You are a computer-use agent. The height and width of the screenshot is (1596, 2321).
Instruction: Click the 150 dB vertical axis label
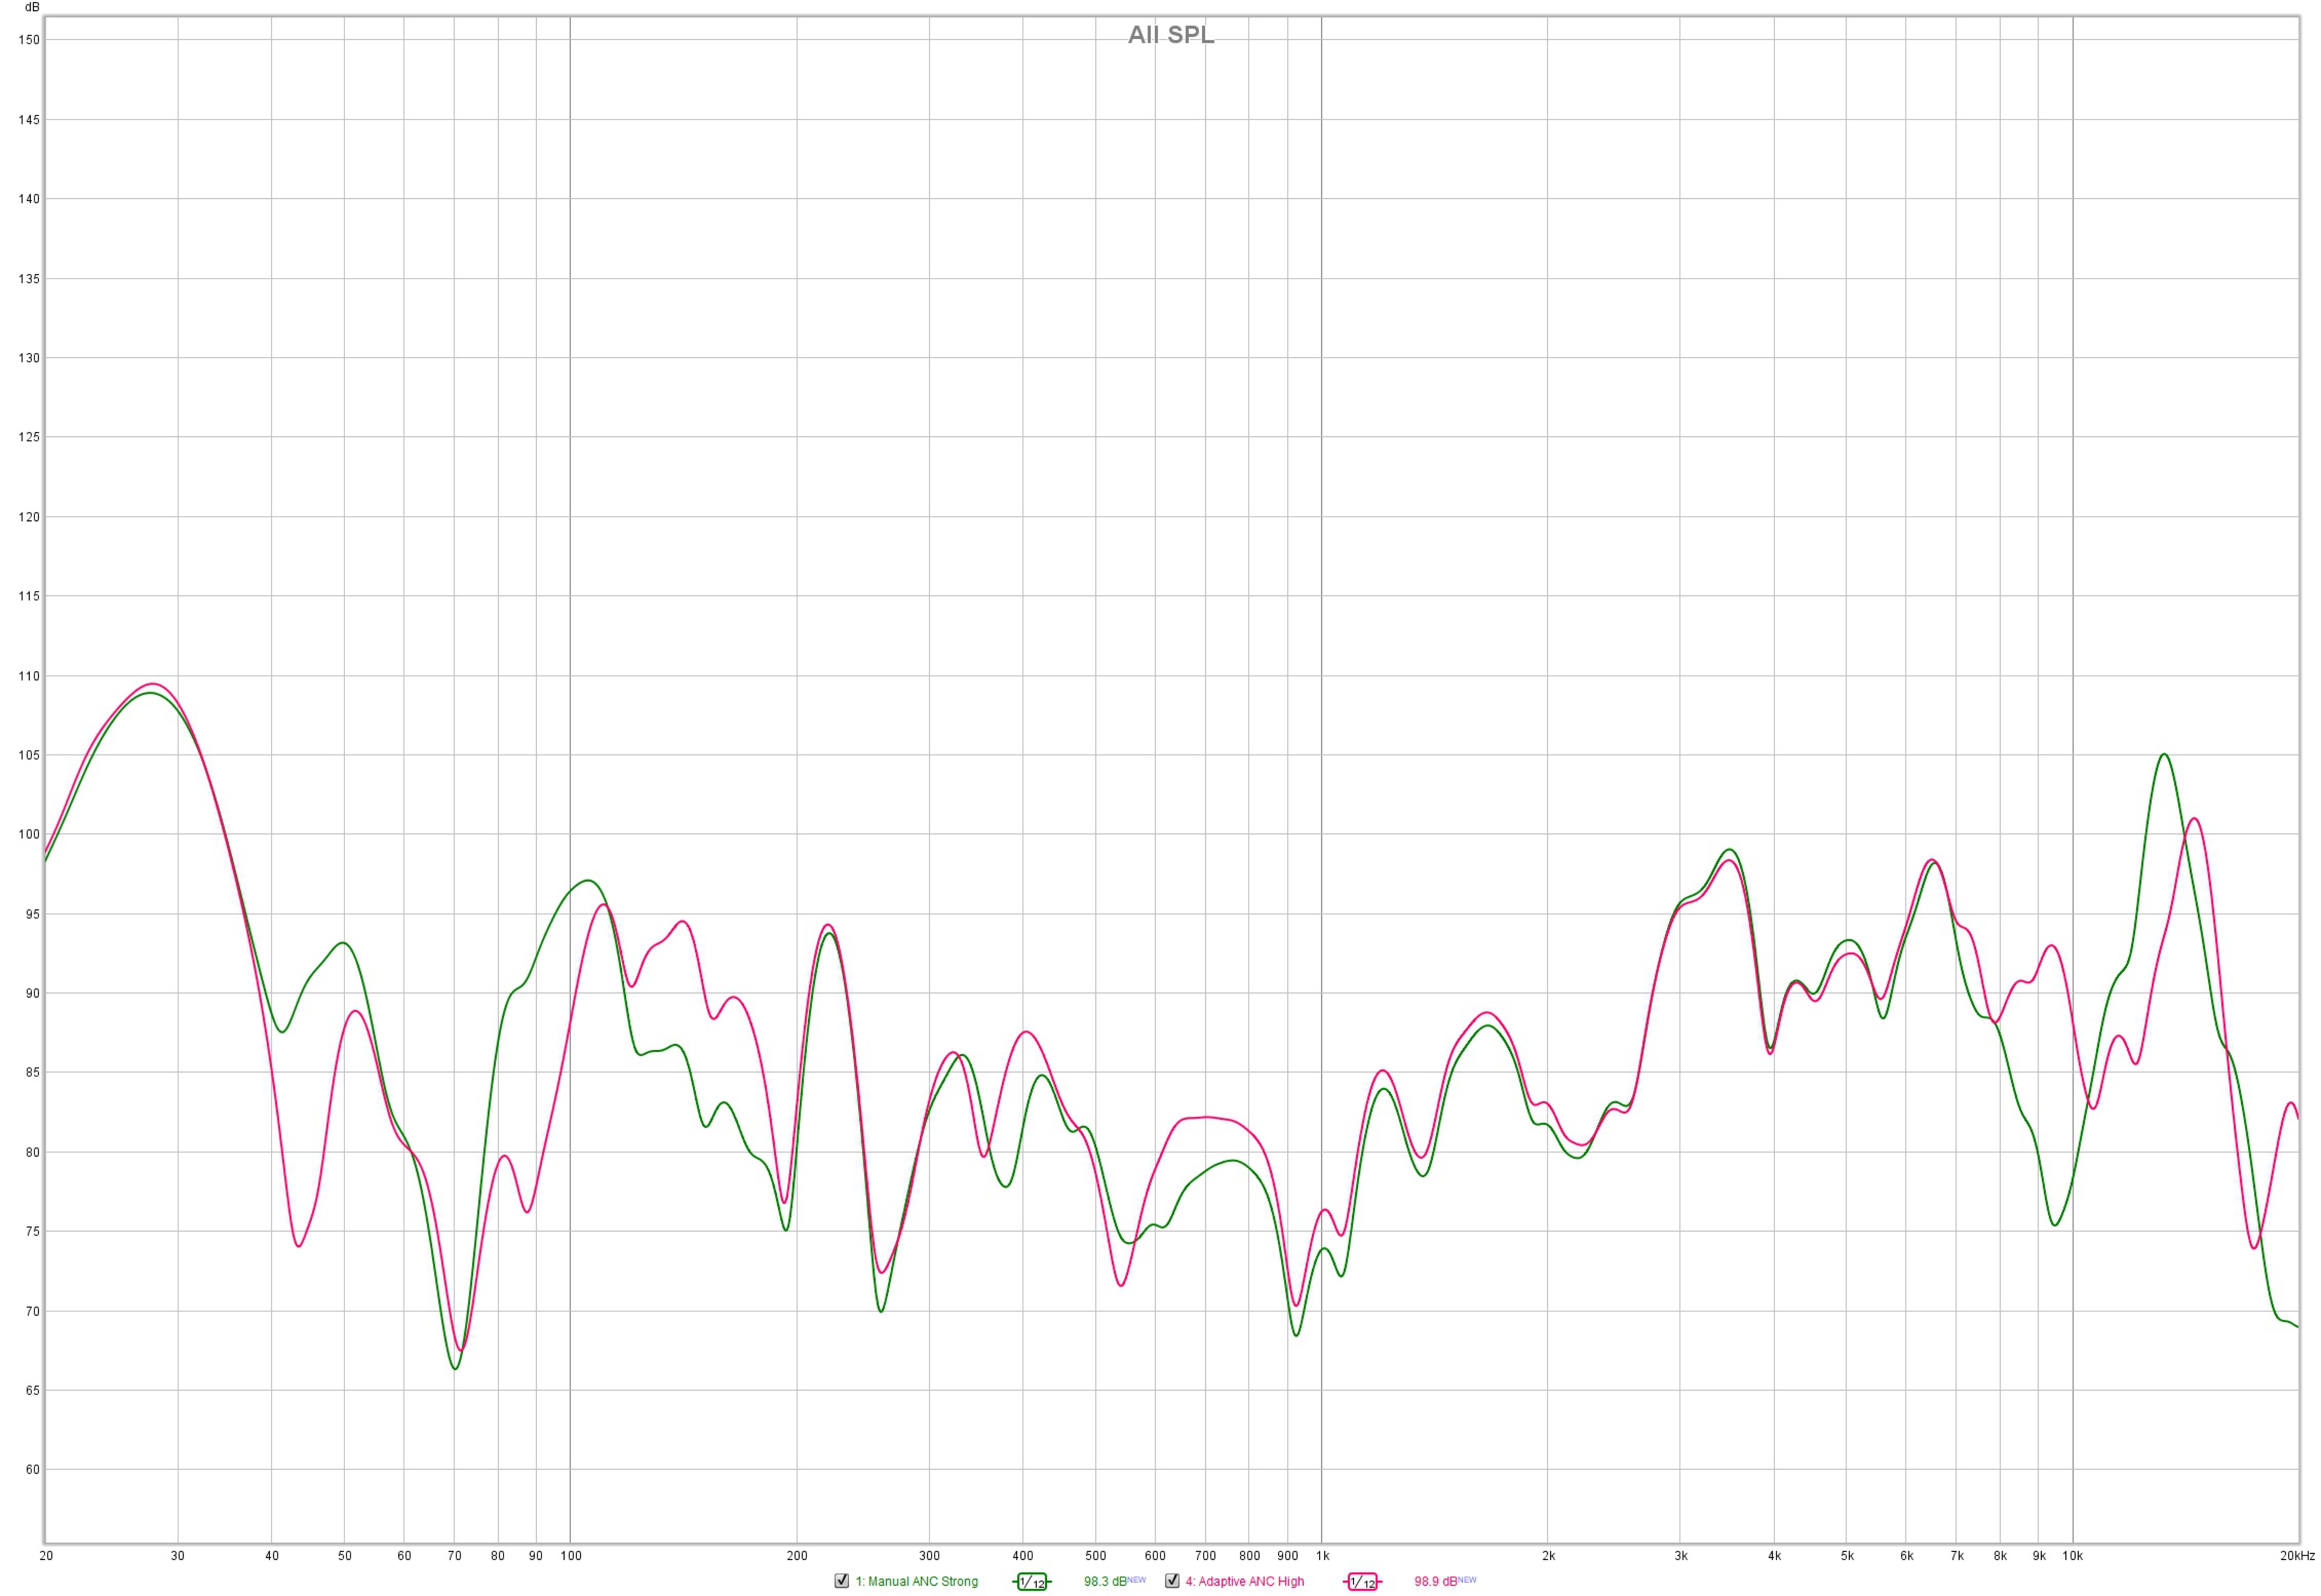[x=29, y=40]
